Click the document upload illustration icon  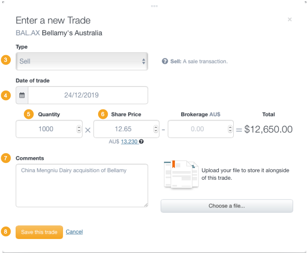click(x=181, y=174)
